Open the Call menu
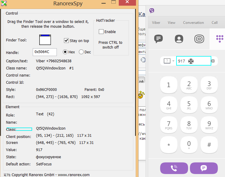 click(x=215, y=23)
